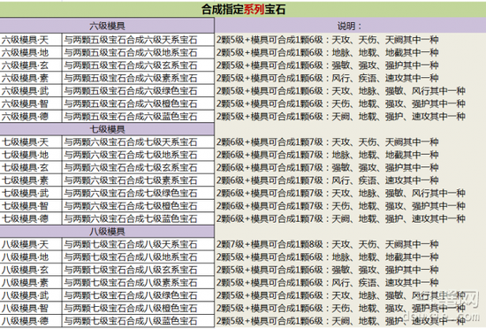The height and width of the screenshot is (329, 486).
Task: Click cell 七级模具·德
Action: tap(31, 218)
